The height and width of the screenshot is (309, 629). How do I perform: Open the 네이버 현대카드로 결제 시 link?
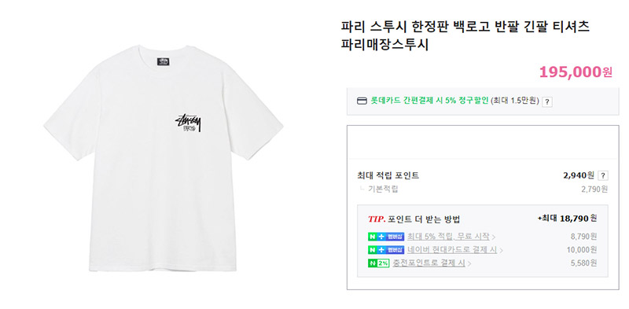452,249
